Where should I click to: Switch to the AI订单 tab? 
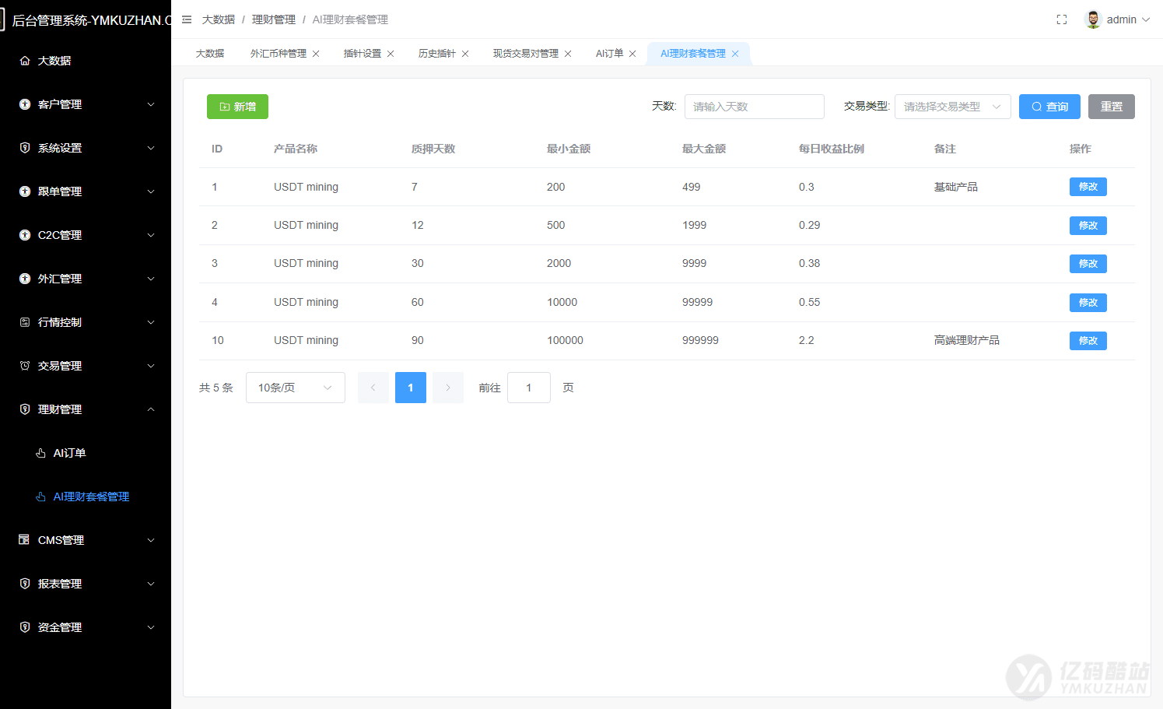point(609,54)
